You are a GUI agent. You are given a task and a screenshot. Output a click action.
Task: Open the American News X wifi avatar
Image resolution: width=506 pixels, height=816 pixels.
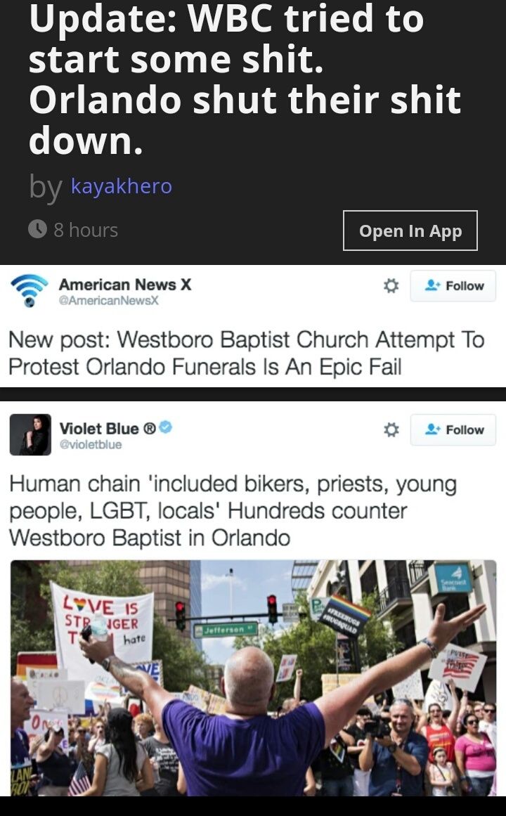point(29,290)
